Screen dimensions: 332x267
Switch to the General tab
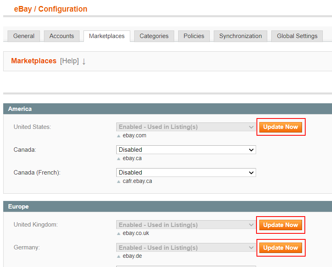pos(24,36)
